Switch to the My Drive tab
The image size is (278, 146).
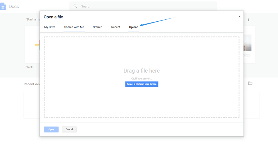pyautogui.click(x=50, y=27)
